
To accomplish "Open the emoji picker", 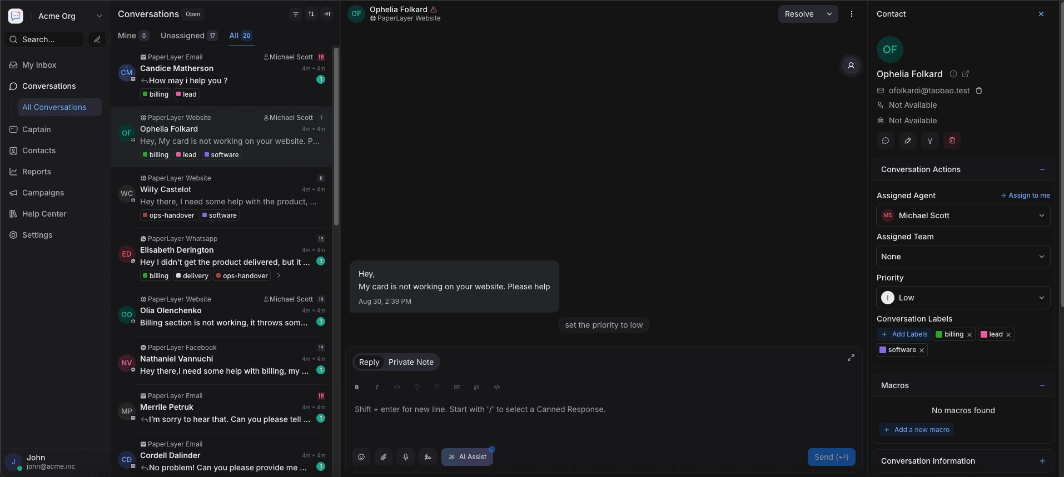I will tap(361, 457).
